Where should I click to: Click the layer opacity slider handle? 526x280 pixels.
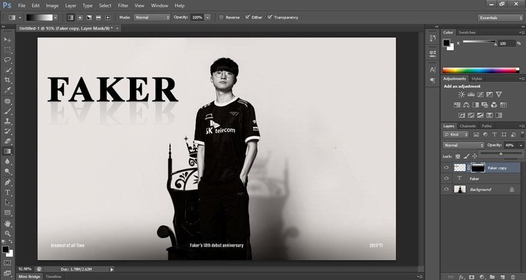click(x=501, y=154)
